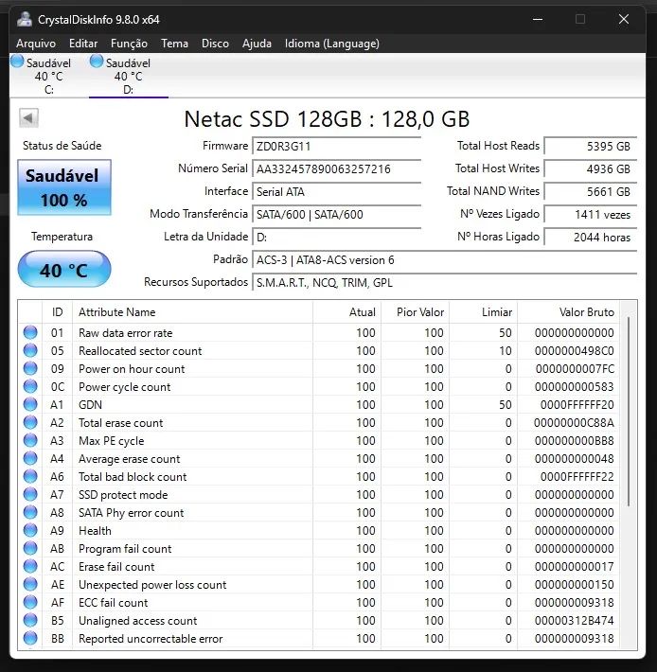Click status orb of Program fail count
657x672 pixels.
pos(30,549)
